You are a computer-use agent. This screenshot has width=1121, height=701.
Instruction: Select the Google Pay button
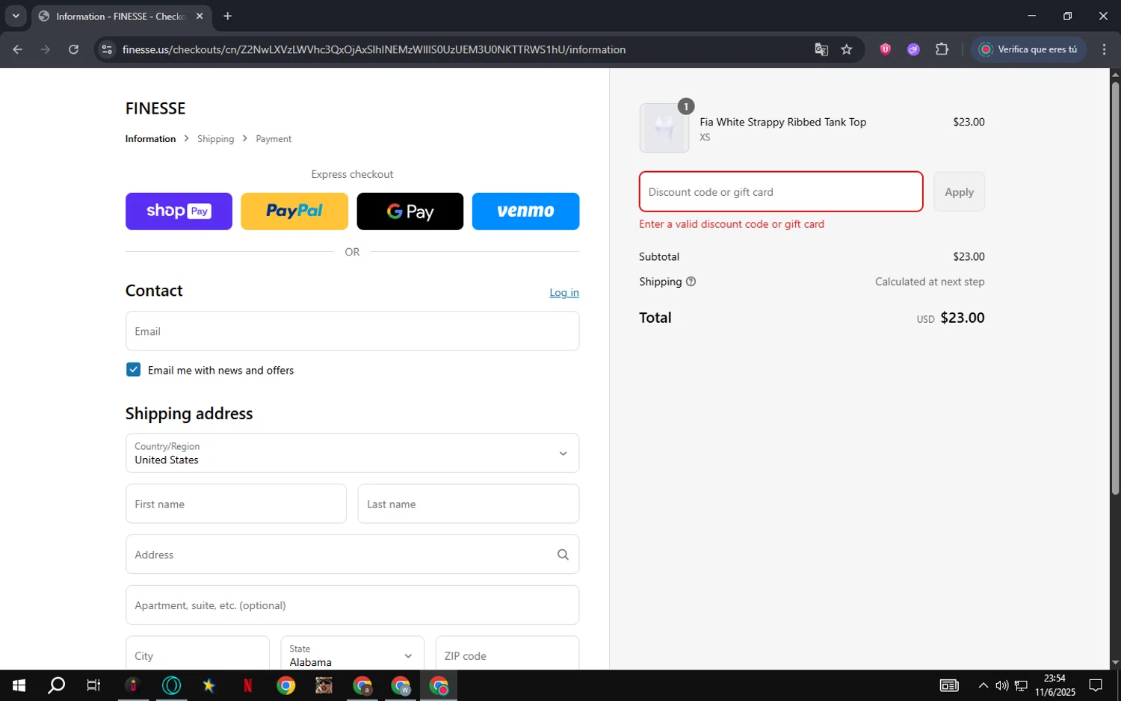tap(410, 211)
